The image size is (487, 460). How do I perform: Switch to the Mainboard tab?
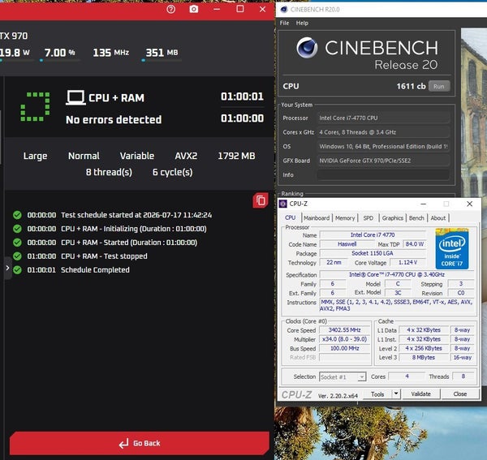tap(317, 218)
